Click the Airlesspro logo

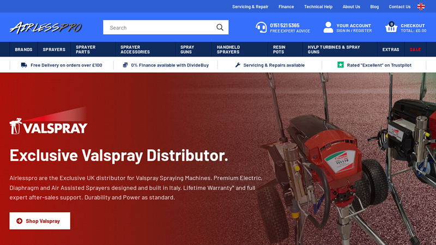pyautogui.click(x=46, y=28)
